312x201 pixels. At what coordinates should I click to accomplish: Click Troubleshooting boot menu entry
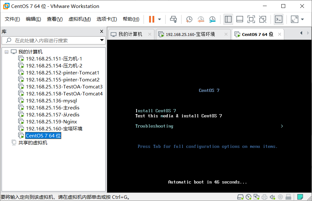[x=154, y=126]
